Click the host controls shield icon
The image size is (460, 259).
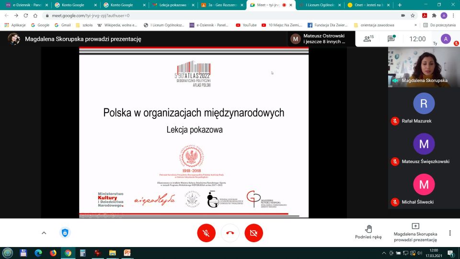click(x=65, y=233)
